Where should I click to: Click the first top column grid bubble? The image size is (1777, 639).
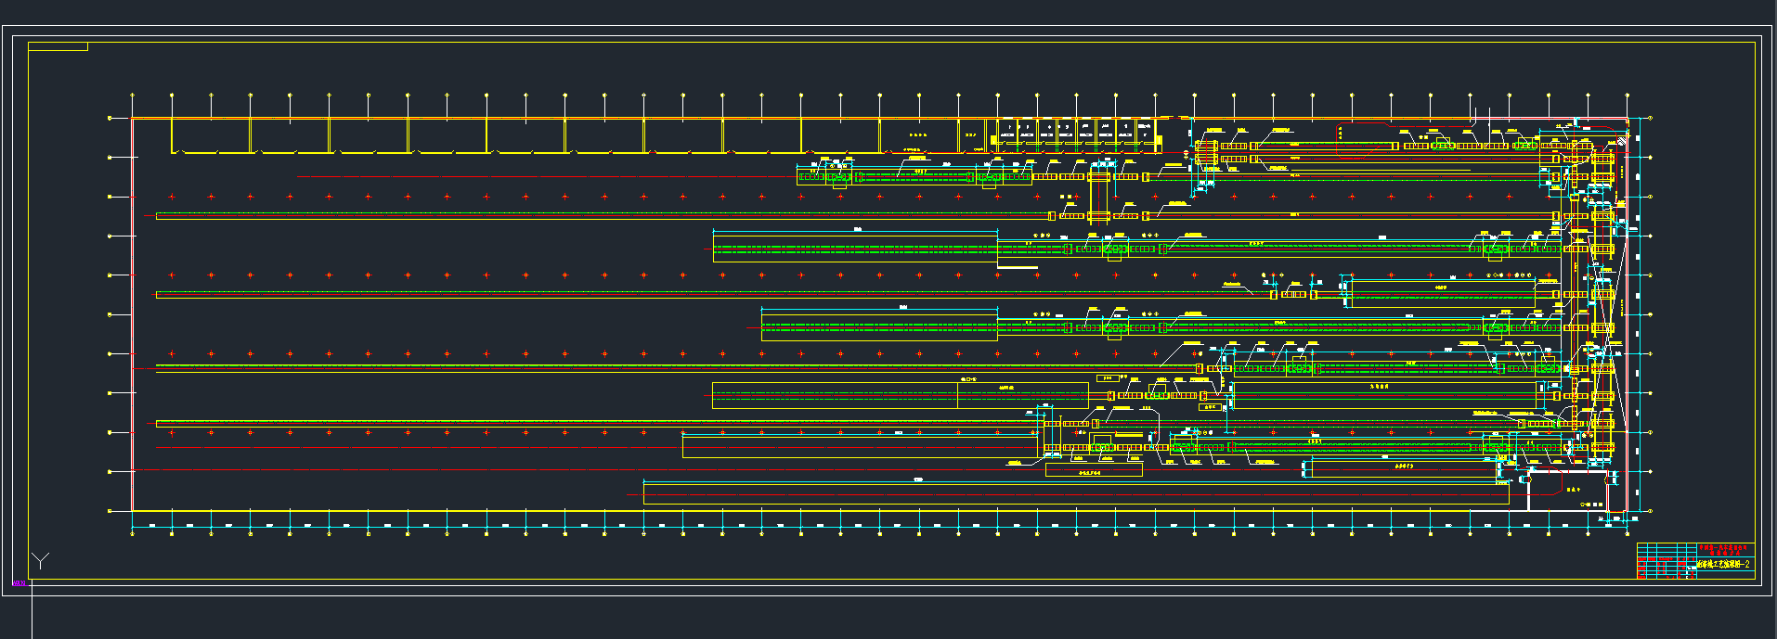[133, 95]
